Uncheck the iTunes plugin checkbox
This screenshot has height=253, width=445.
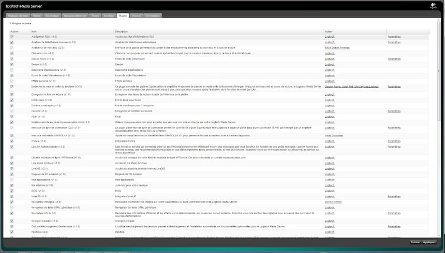point(12,141)
